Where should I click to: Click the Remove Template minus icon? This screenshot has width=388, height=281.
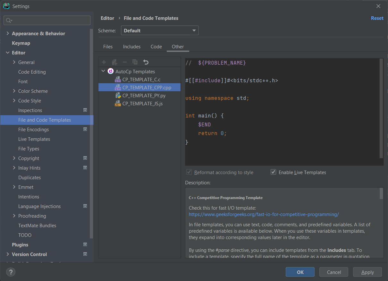click(x=124, y=62)
